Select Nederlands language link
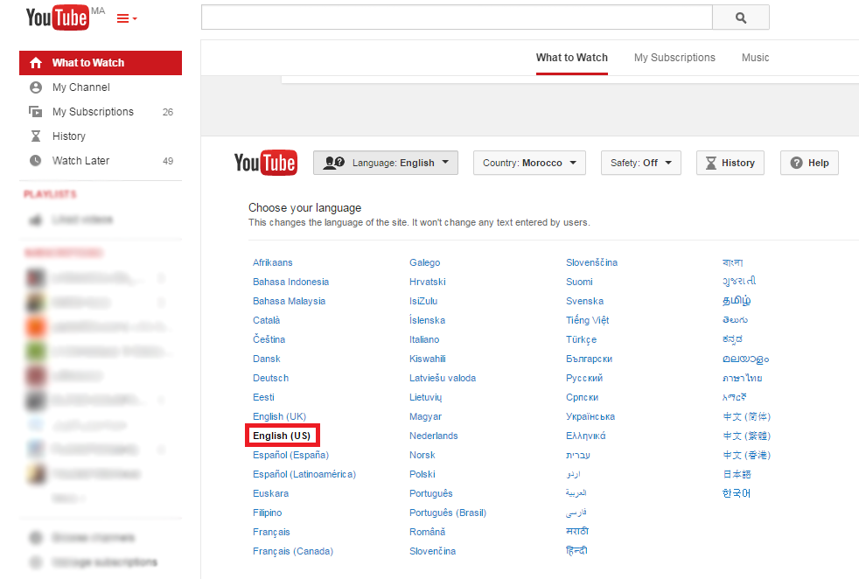Image resolution: width=859 pixels, height=579 pixels. [x=433, y=436]
